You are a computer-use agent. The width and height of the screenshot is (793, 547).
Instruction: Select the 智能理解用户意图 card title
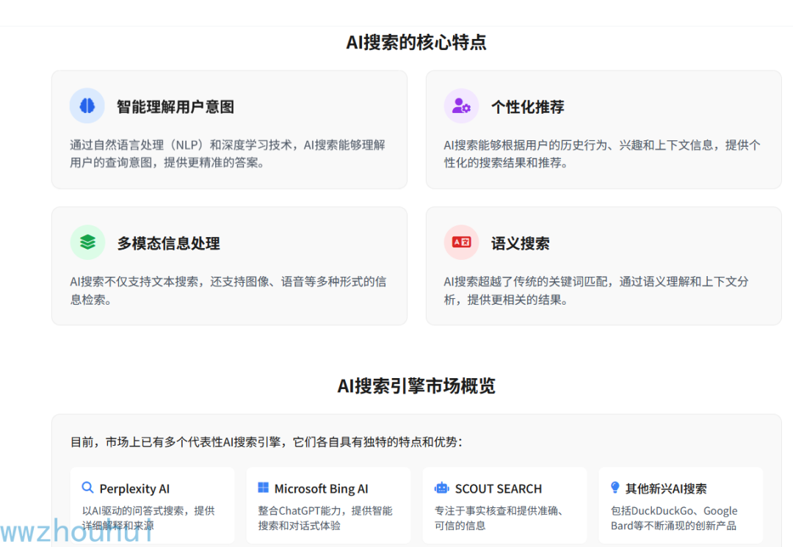(x=175, y=107)
